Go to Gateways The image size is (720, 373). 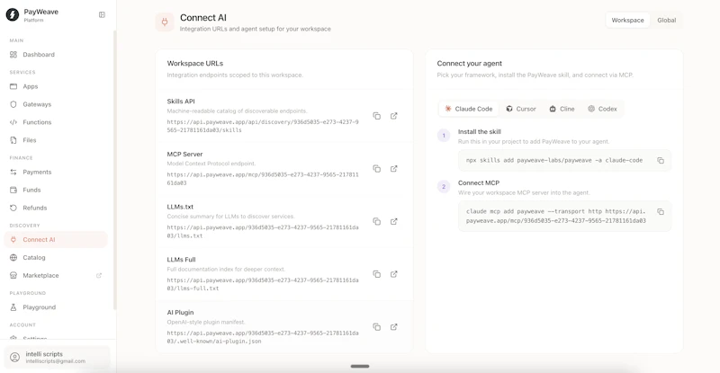tap(56, 104)
